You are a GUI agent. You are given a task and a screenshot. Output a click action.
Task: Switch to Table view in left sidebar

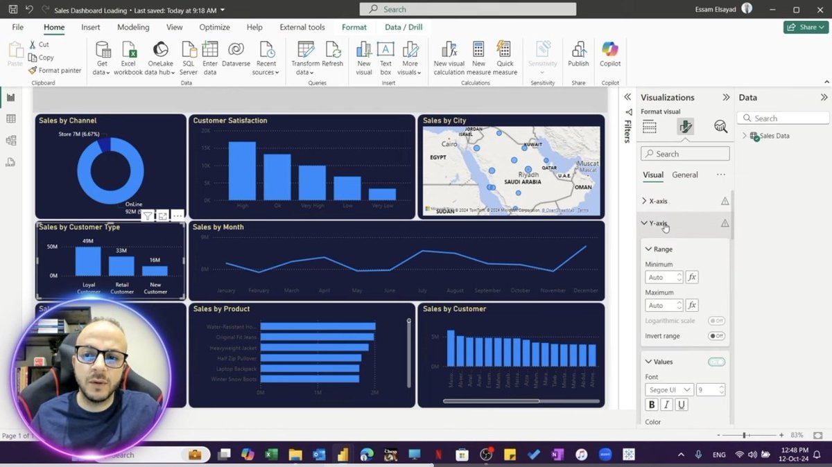[10, 119]
